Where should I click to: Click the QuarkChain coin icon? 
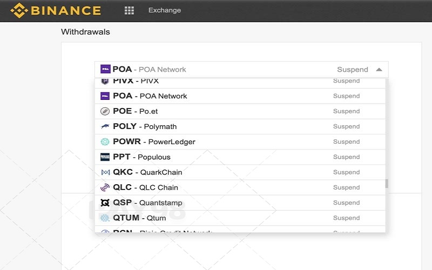point(105,172)
